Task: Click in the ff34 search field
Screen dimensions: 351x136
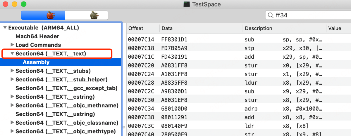Action: (310, 15)
